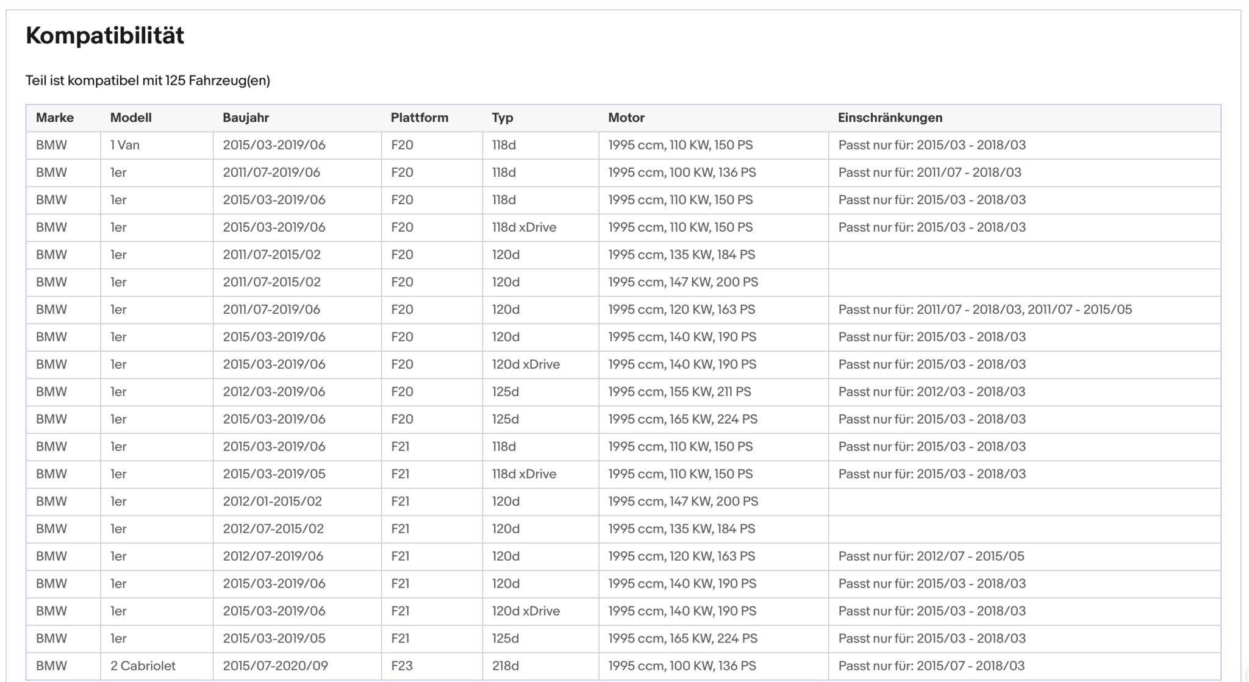Image resolution: width=1249 pixels, height=682 pixels.
Task: Select the 'Teil ist kompatibel mit 125 Fahrzeug(en)' text
Action: coord(148,80)
